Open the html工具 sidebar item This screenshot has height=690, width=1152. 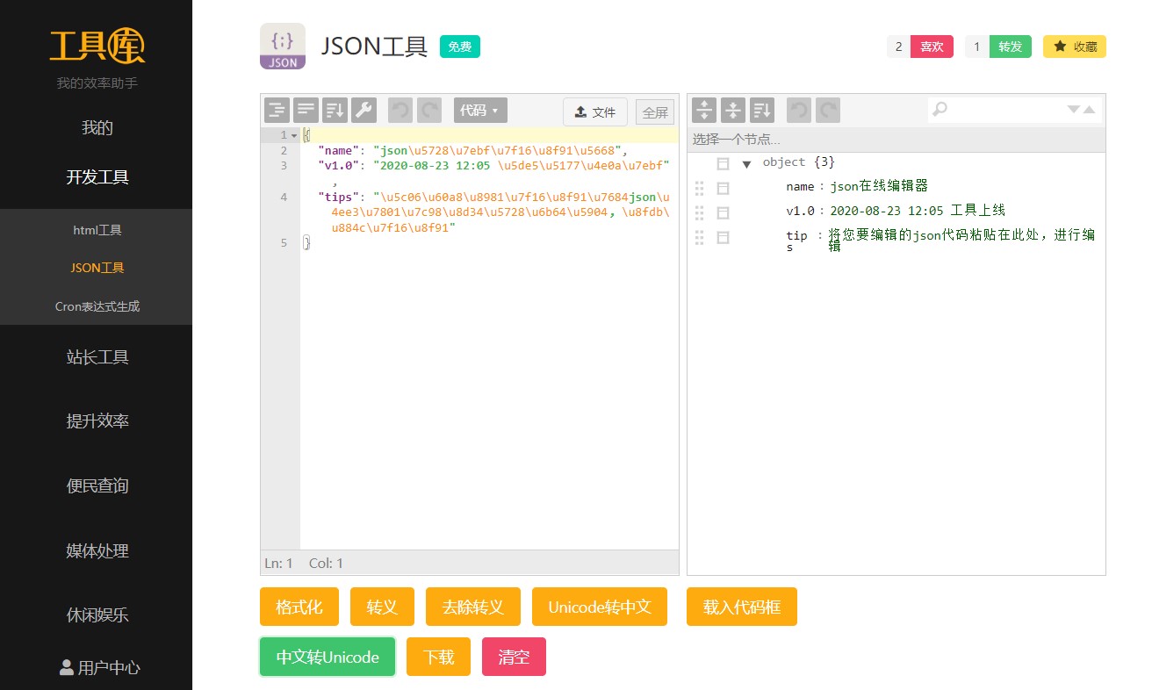[x=97, y=230]
